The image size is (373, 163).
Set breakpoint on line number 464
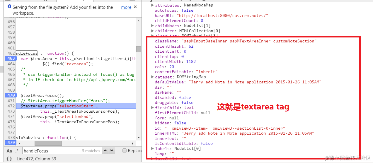click(11, 64)
